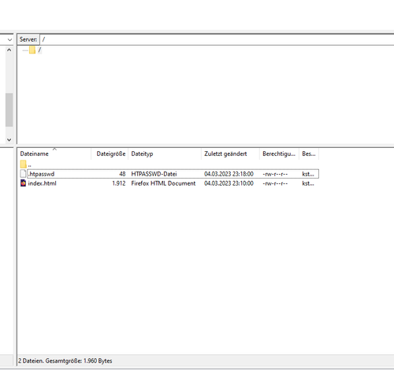Image resolution: width=394 pixels, height=384 pixels.
Task: Click owner cell of .htpasswd row
Action: coord(308,174)
